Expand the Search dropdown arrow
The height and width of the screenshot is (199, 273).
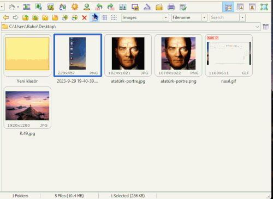pos(242,17)
